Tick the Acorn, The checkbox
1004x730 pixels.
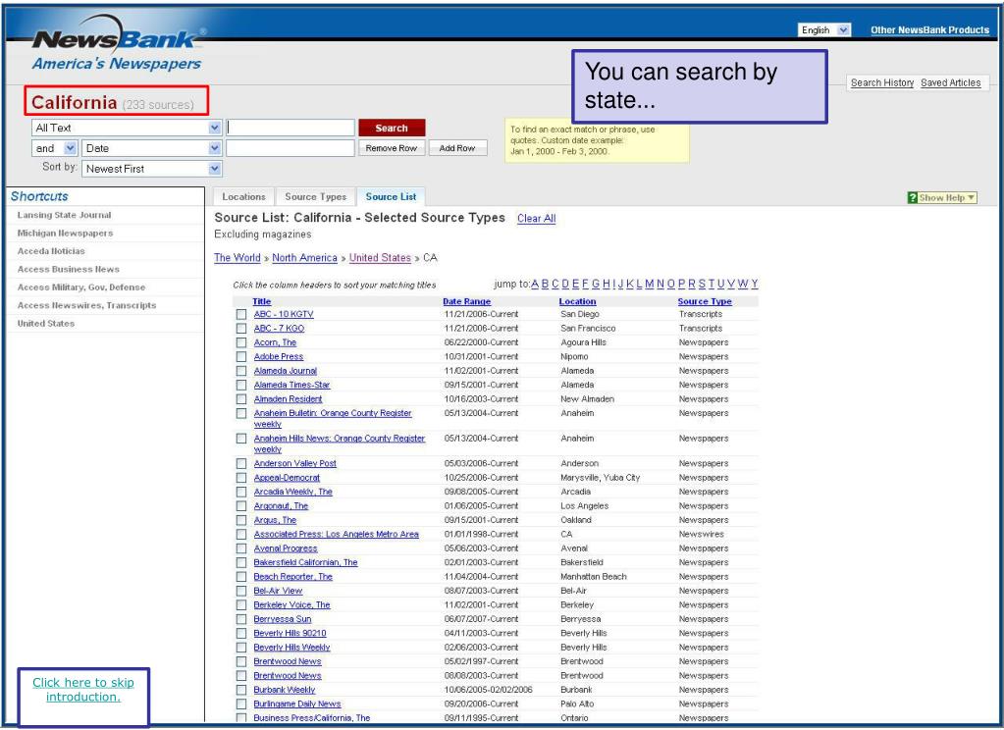pos(240,342)
